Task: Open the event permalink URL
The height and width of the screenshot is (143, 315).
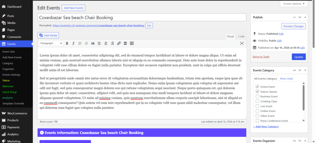Action: click(x=99, y=25)
